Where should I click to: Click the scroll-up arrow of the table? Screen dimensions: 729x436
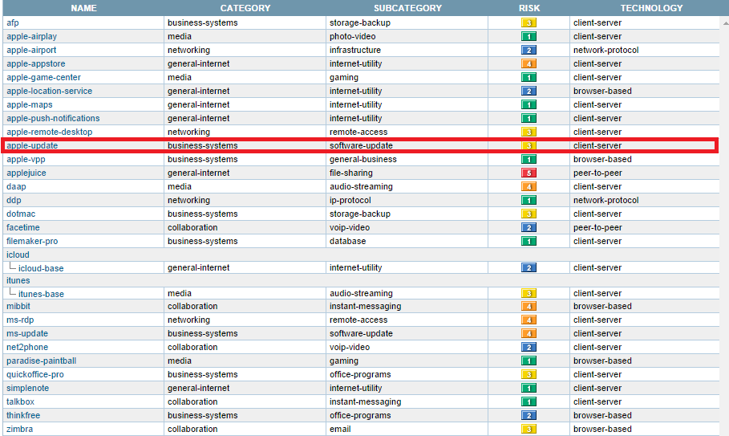coord(726,22)
